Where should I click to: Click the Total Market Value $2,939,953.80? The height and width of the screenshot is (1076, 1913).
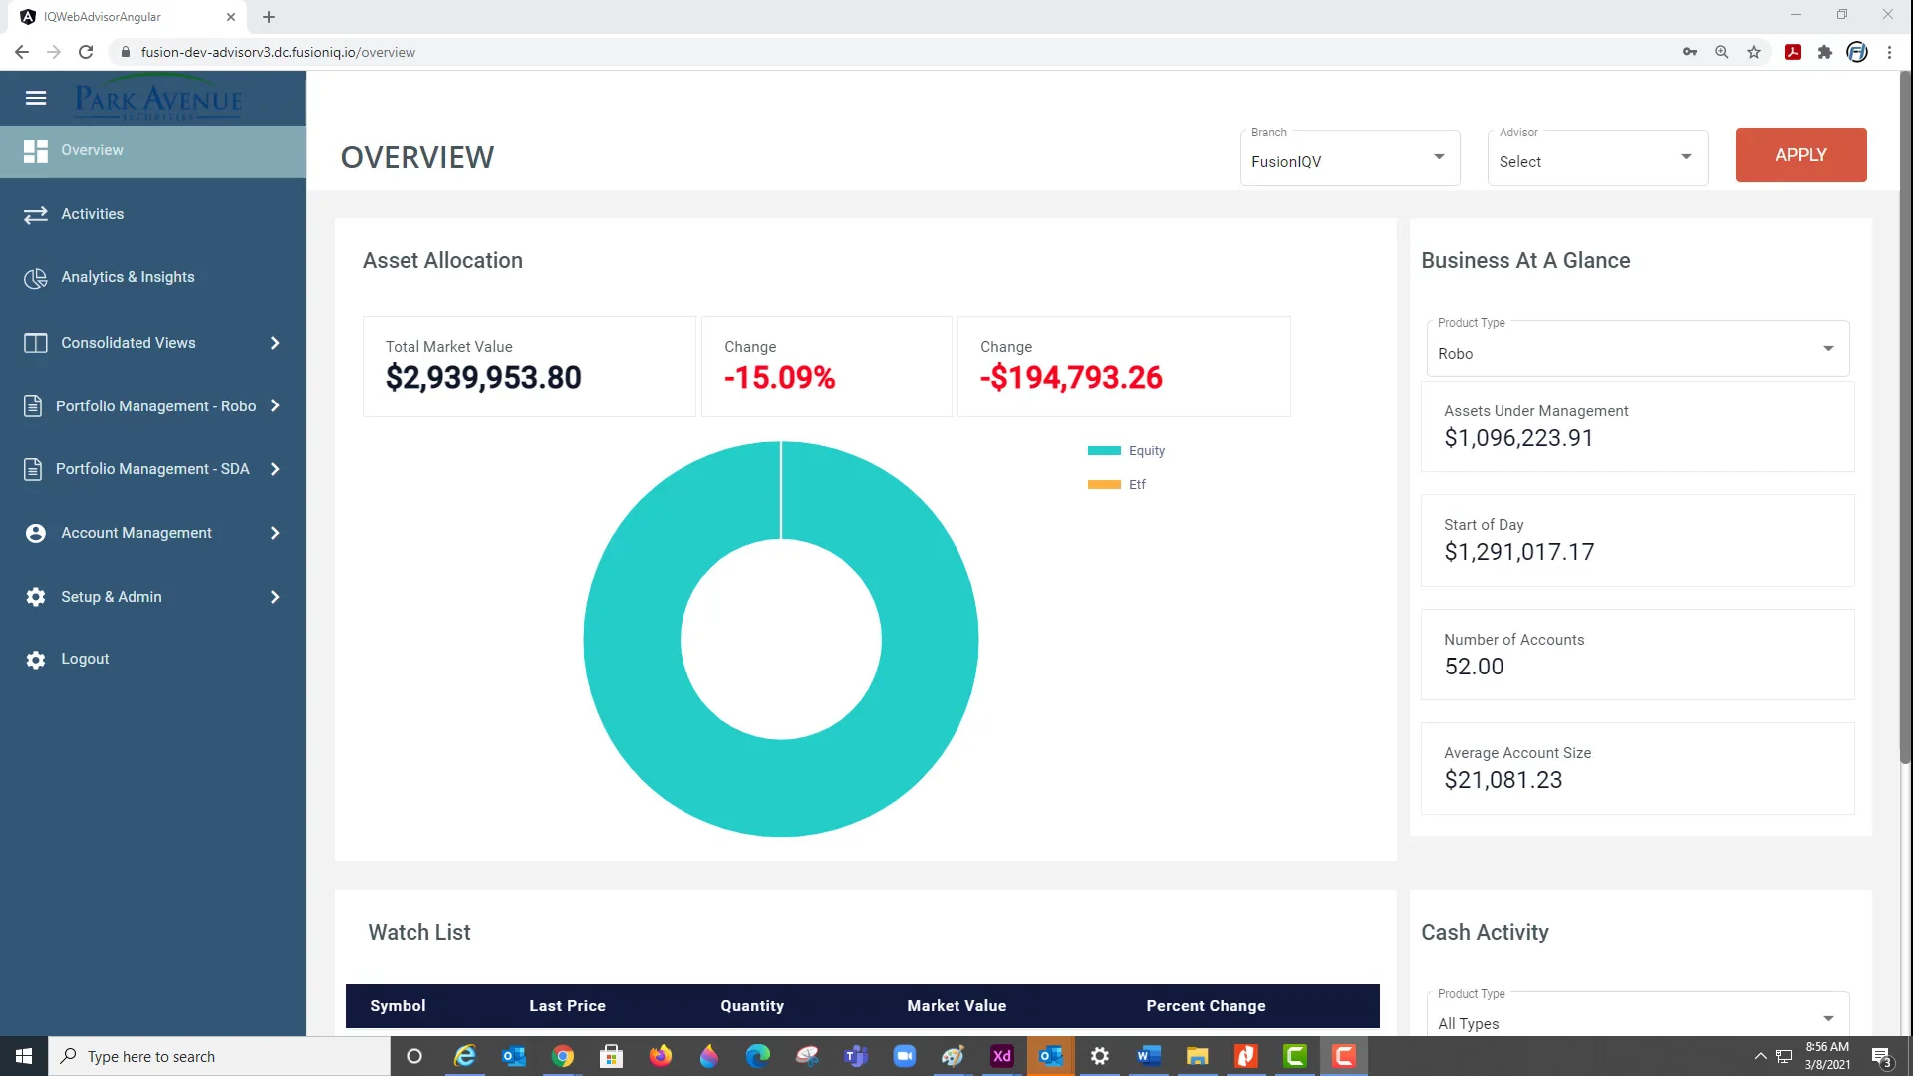(483, 378)
